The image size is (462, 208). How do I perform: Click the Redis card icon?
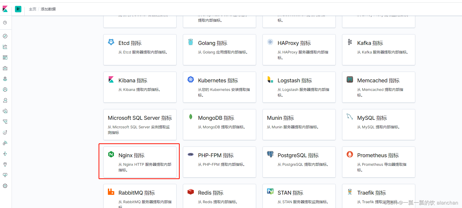191,192
